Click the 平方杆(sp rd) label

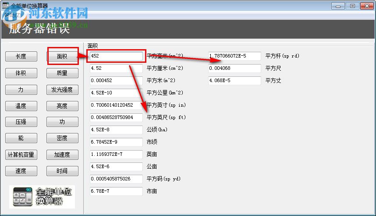[x=282, y=56]
